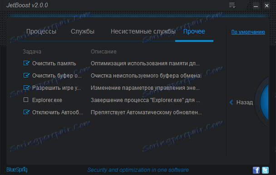Click description Завершение процесса Explorer.exe

(145, 100)
